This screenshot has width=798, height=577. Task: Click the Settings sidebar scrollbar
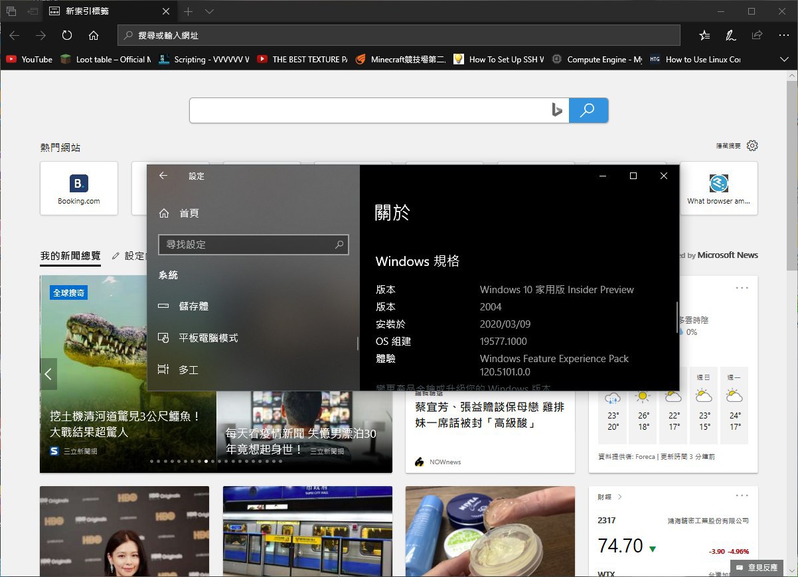(x=358, y=344)
